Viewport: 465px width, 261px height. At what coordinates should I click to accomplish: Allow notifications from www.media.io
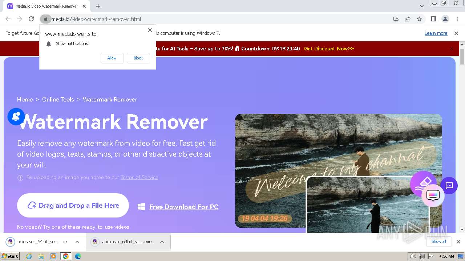[112, 58]
